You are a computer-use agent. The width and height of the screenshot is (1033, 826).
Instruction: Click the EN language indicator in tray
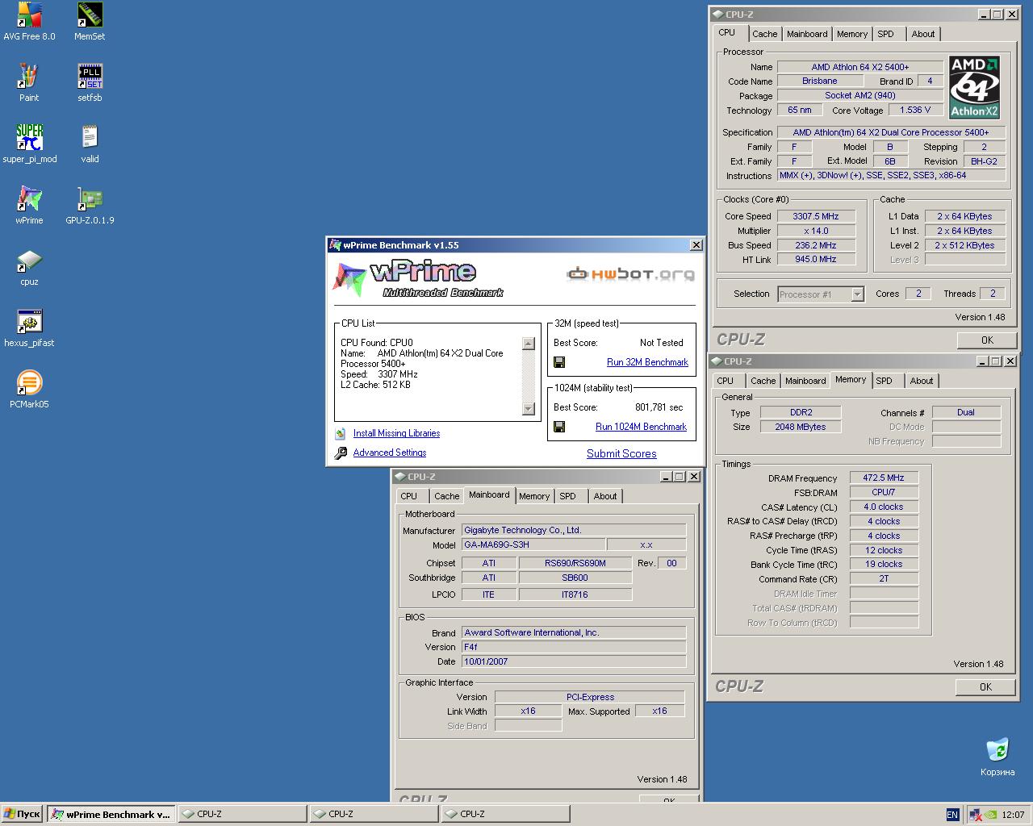[952, 815]
